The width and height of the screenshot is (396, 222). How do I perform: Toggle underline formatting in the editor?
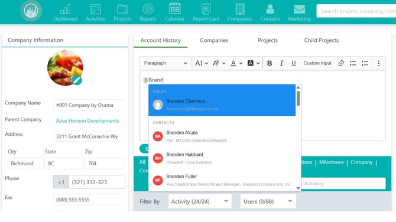click(294, 63)
